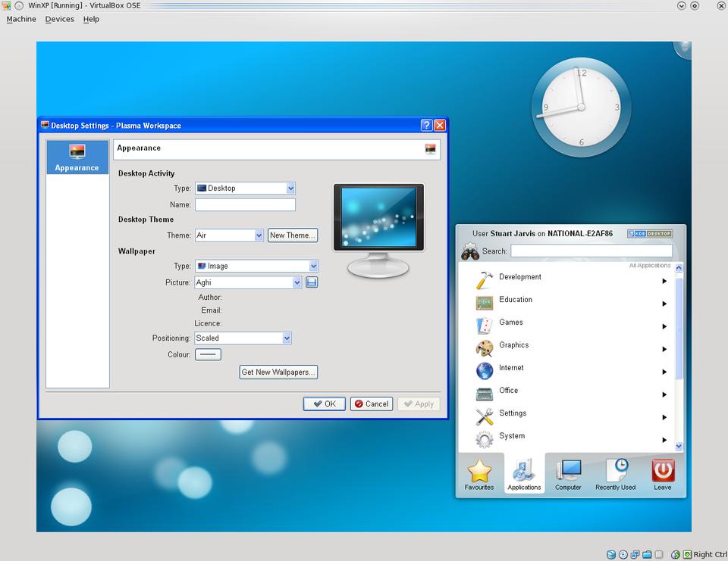Click the Get New Wallpapers button

click(278, 372)
